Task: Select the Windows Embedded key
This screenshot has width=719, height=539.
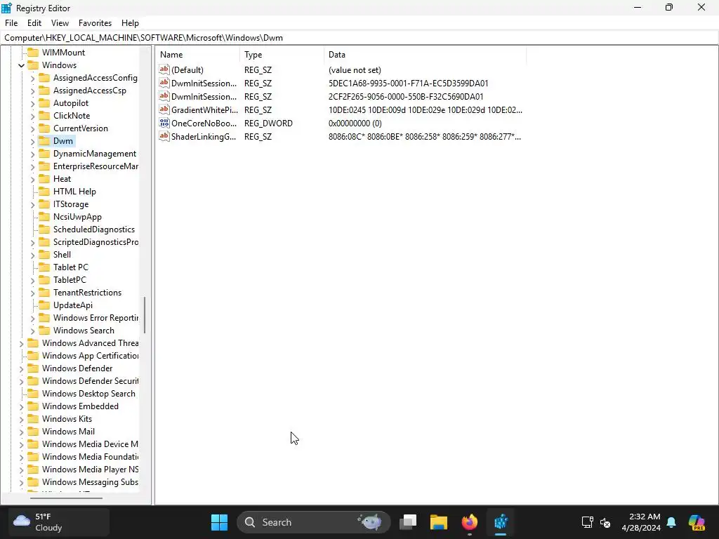Action: [80, 406]
